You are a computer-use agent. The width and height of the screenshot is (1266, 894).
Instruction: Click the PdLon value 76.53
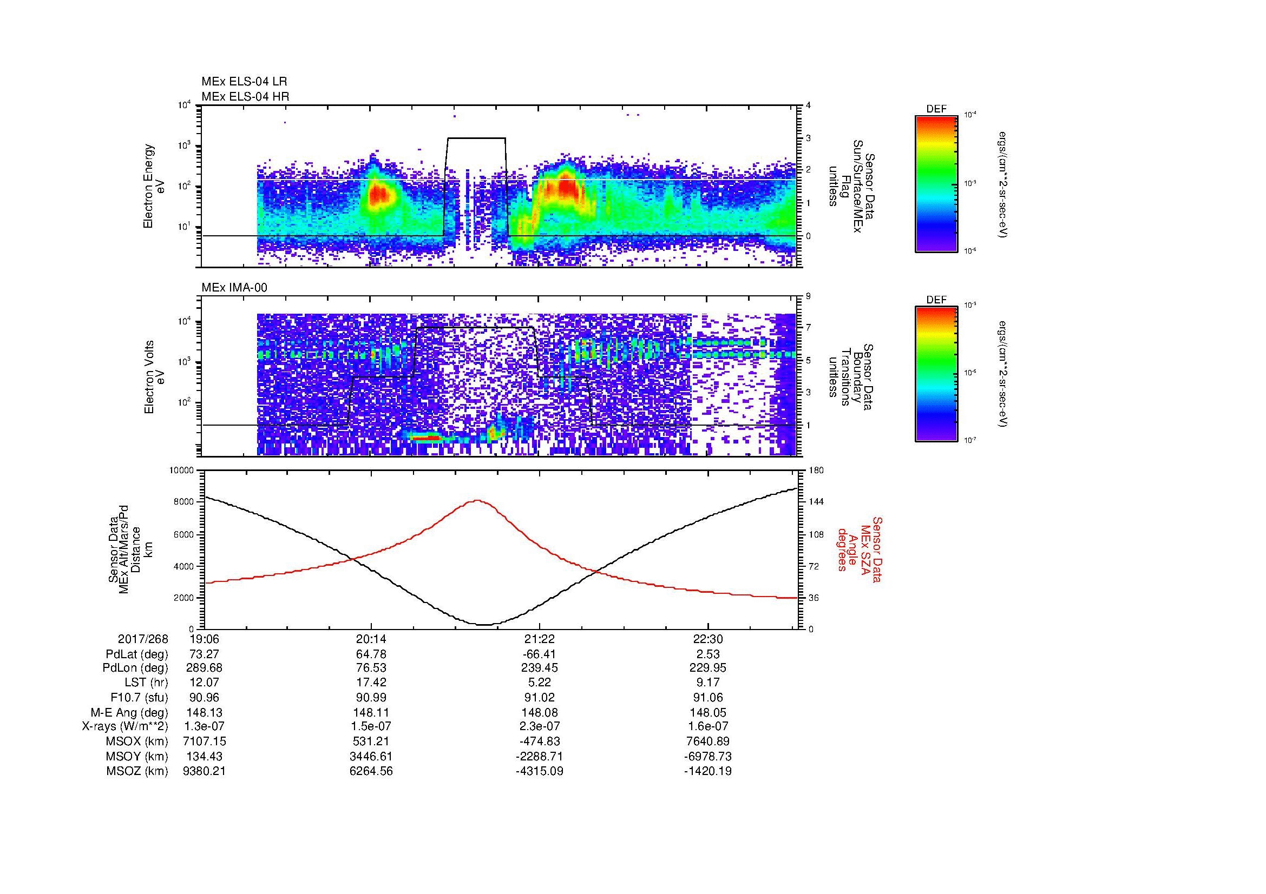coord(372,667)
